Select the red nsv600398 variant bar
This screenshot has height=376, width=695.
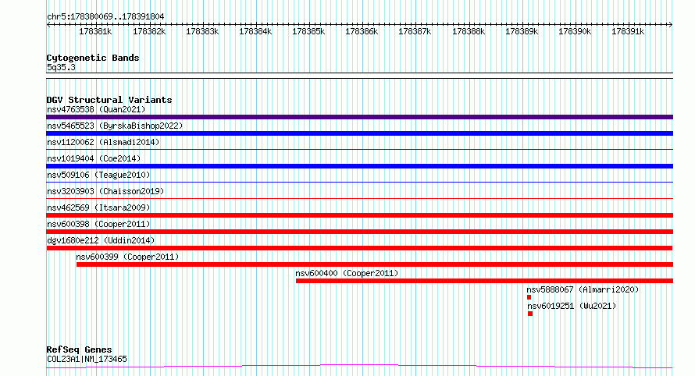(359, 232)
